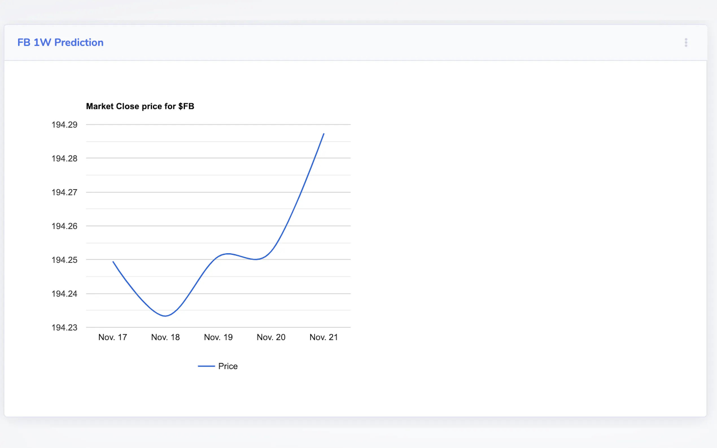Click the 194.28 y-axis label
717x448 pixels.
64,159
